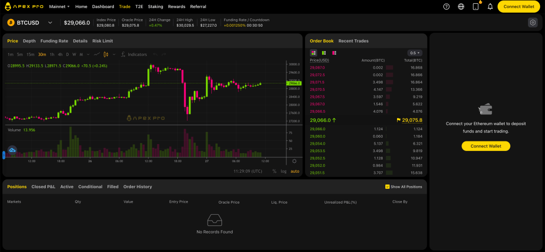Select the 4h timeframe

point(60,55)
